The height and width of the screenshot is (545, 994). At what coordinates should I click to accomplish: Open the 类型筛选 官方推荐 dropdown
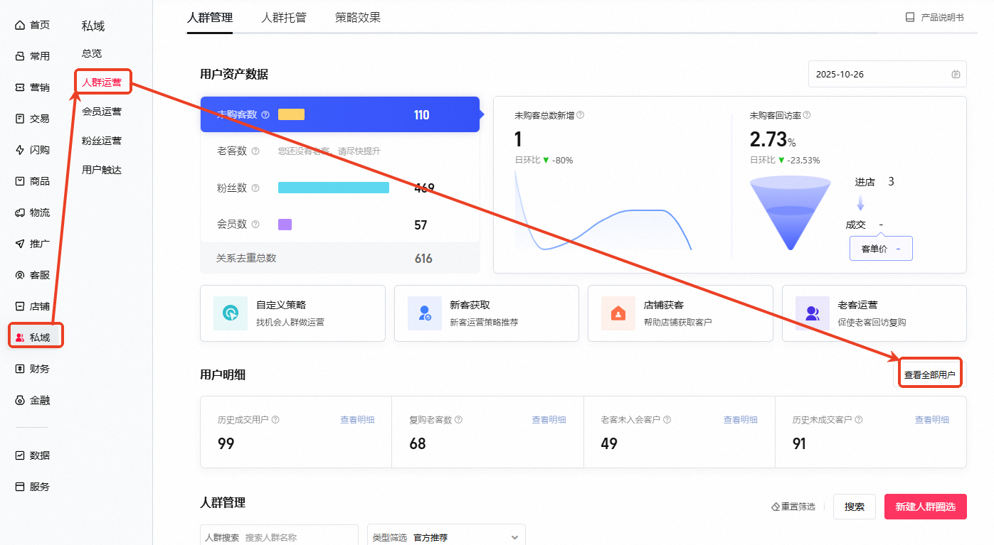446,537
